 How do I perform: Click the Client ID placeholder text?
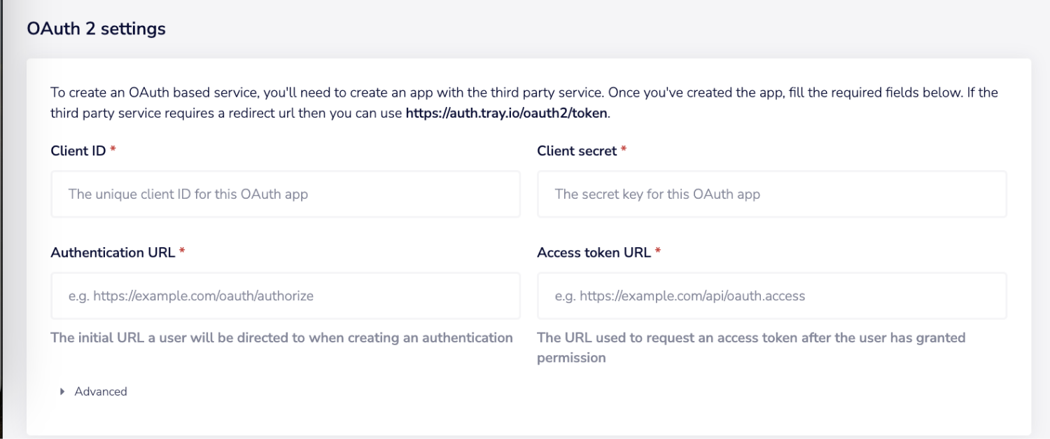tap(186, 194)
